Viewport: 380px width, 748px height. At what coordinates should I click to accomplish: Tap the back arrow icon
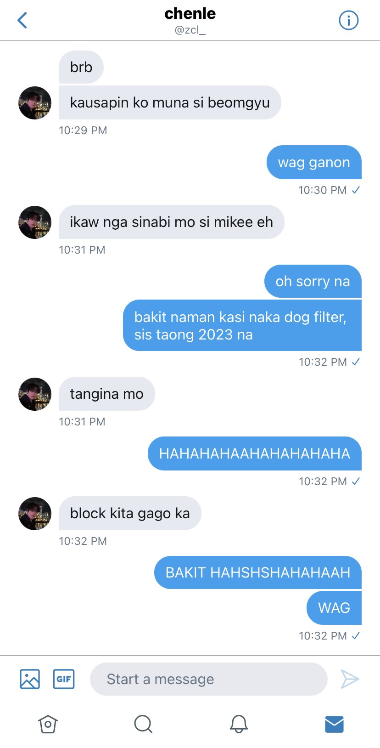(22, 20)
